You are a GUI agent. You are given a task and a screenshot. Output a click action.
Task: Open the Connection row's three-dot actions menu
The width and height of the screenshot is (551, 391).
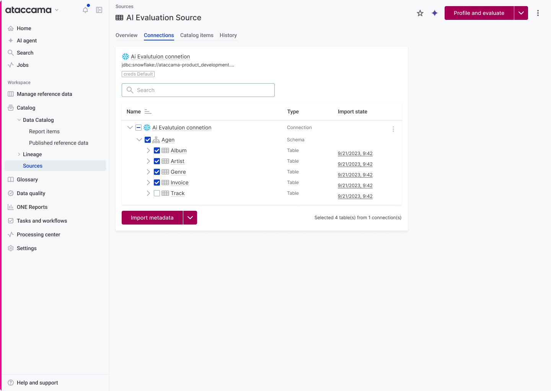(393, 129)
